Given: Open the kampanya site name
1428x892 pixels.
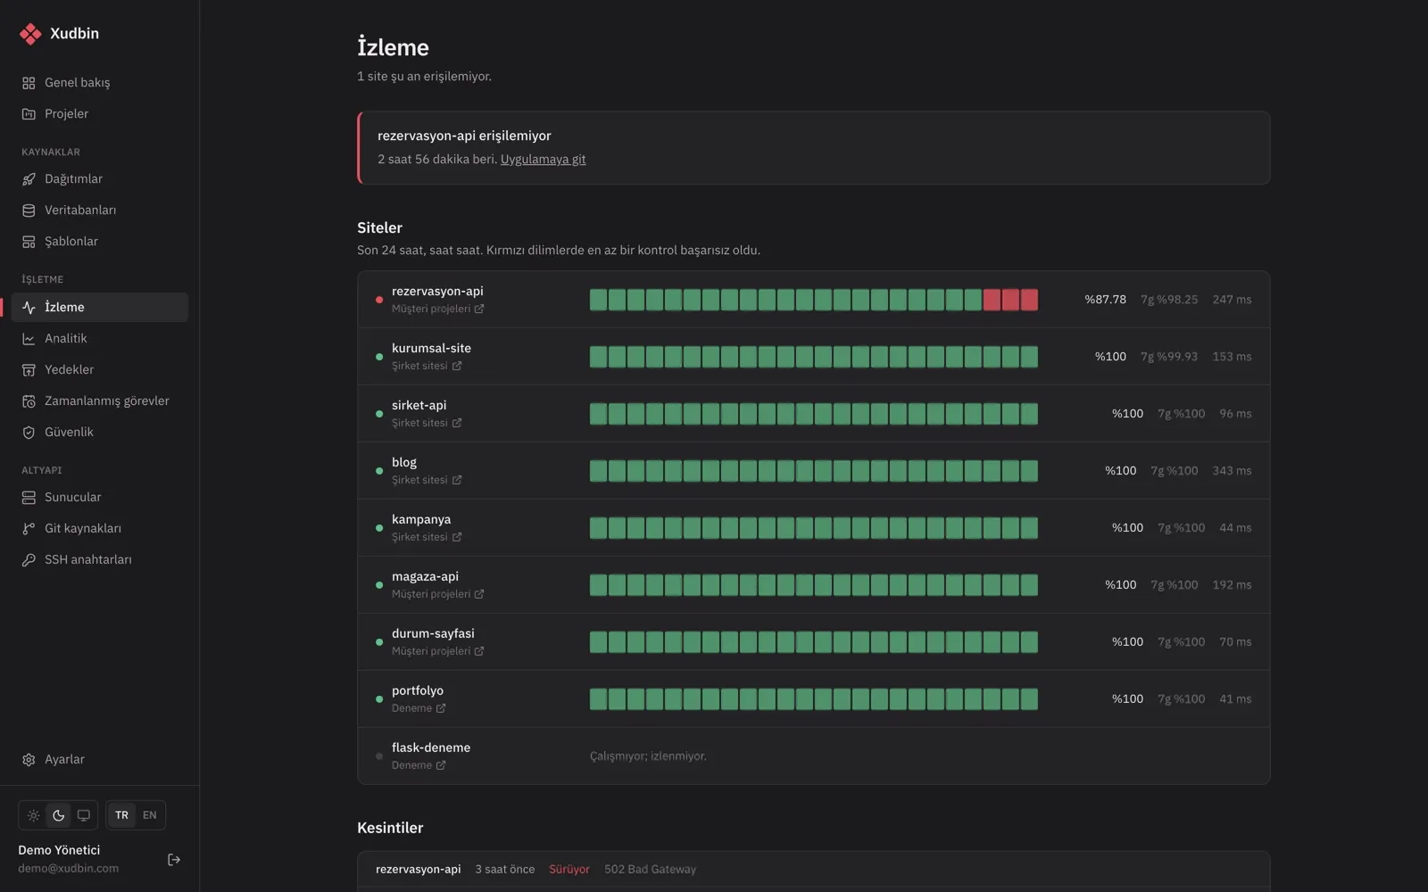Looking at the screenshot, I should (421, 519).
